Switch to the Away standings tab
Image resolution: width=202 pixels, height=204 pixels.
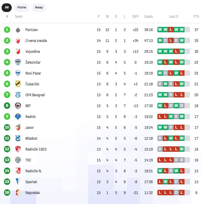pyautogui.click(x=39, y=7)
